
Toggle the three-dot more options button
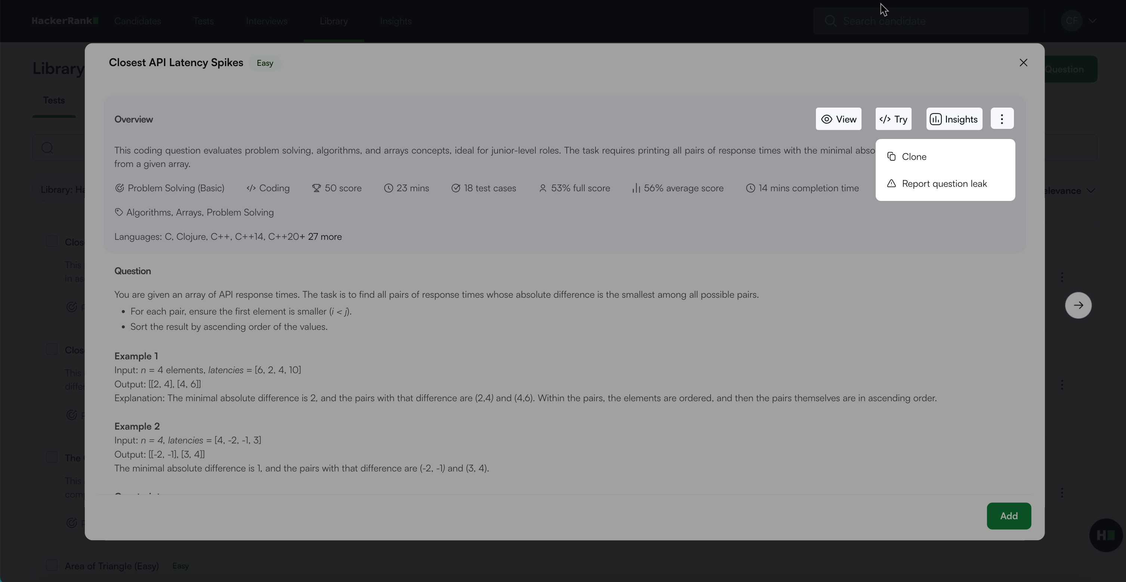click(x=1002, y=119)
